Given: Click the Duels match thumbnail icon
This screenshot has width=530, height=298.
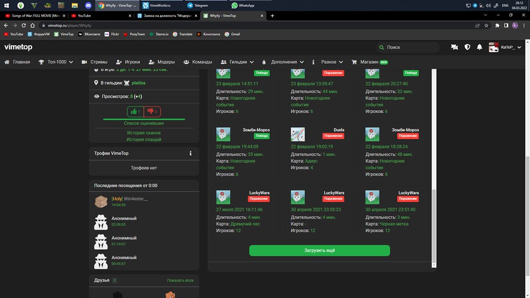Looking at the screenshot, I should pos(298,135).
